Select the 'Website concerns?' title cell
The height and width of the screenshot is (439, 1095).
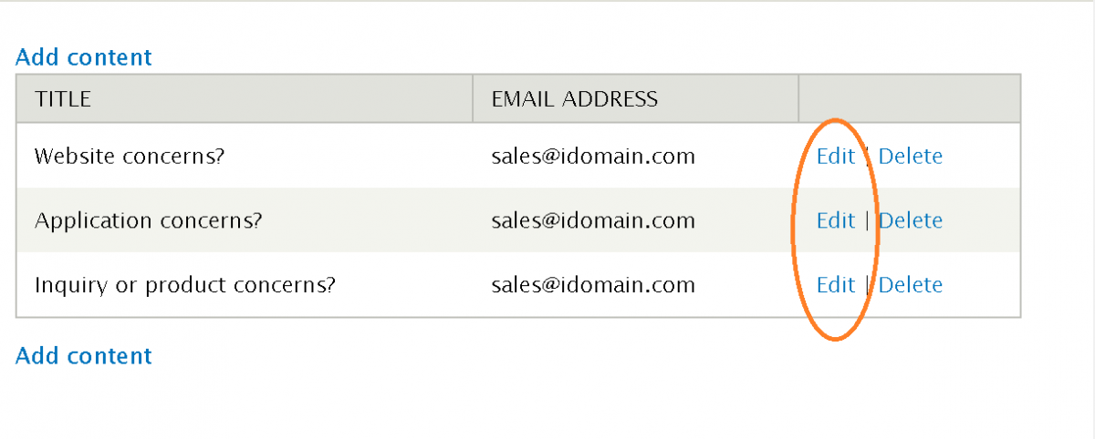pyautogui.click(x=130, y=157)
